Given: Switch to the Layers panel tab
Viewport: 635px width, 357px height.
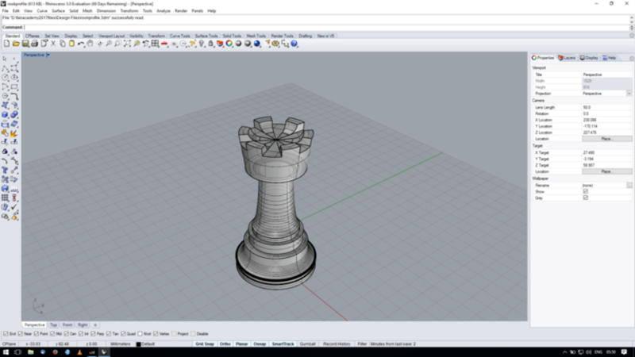Looking at the screenshot, I should coord(567,58).
